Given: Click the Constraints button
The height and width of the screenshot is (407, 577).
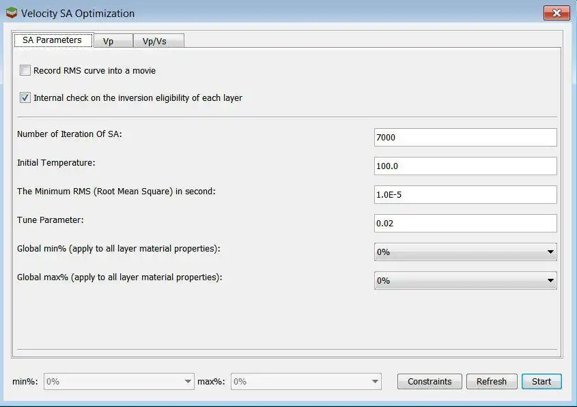Looking at the screenshot, I should [x=430, y=381].
